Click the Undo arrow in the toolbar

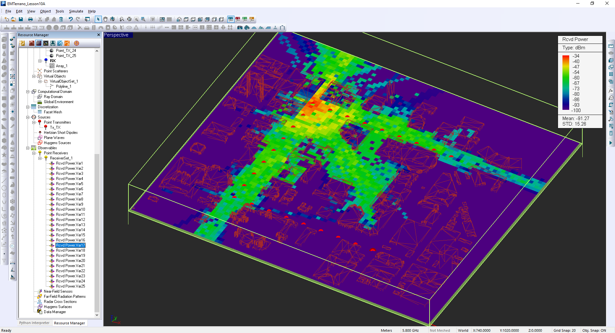(x=70, y=19)
